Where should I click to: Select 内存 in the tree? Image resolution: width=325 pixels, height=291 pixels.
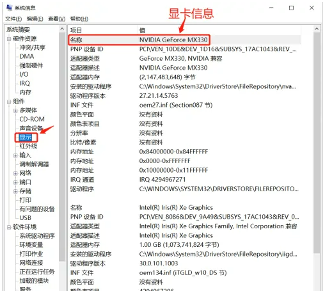(25, 92)
